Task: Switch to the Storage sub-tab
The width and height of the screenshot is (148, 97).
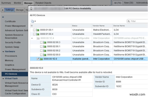Action: 20,10
